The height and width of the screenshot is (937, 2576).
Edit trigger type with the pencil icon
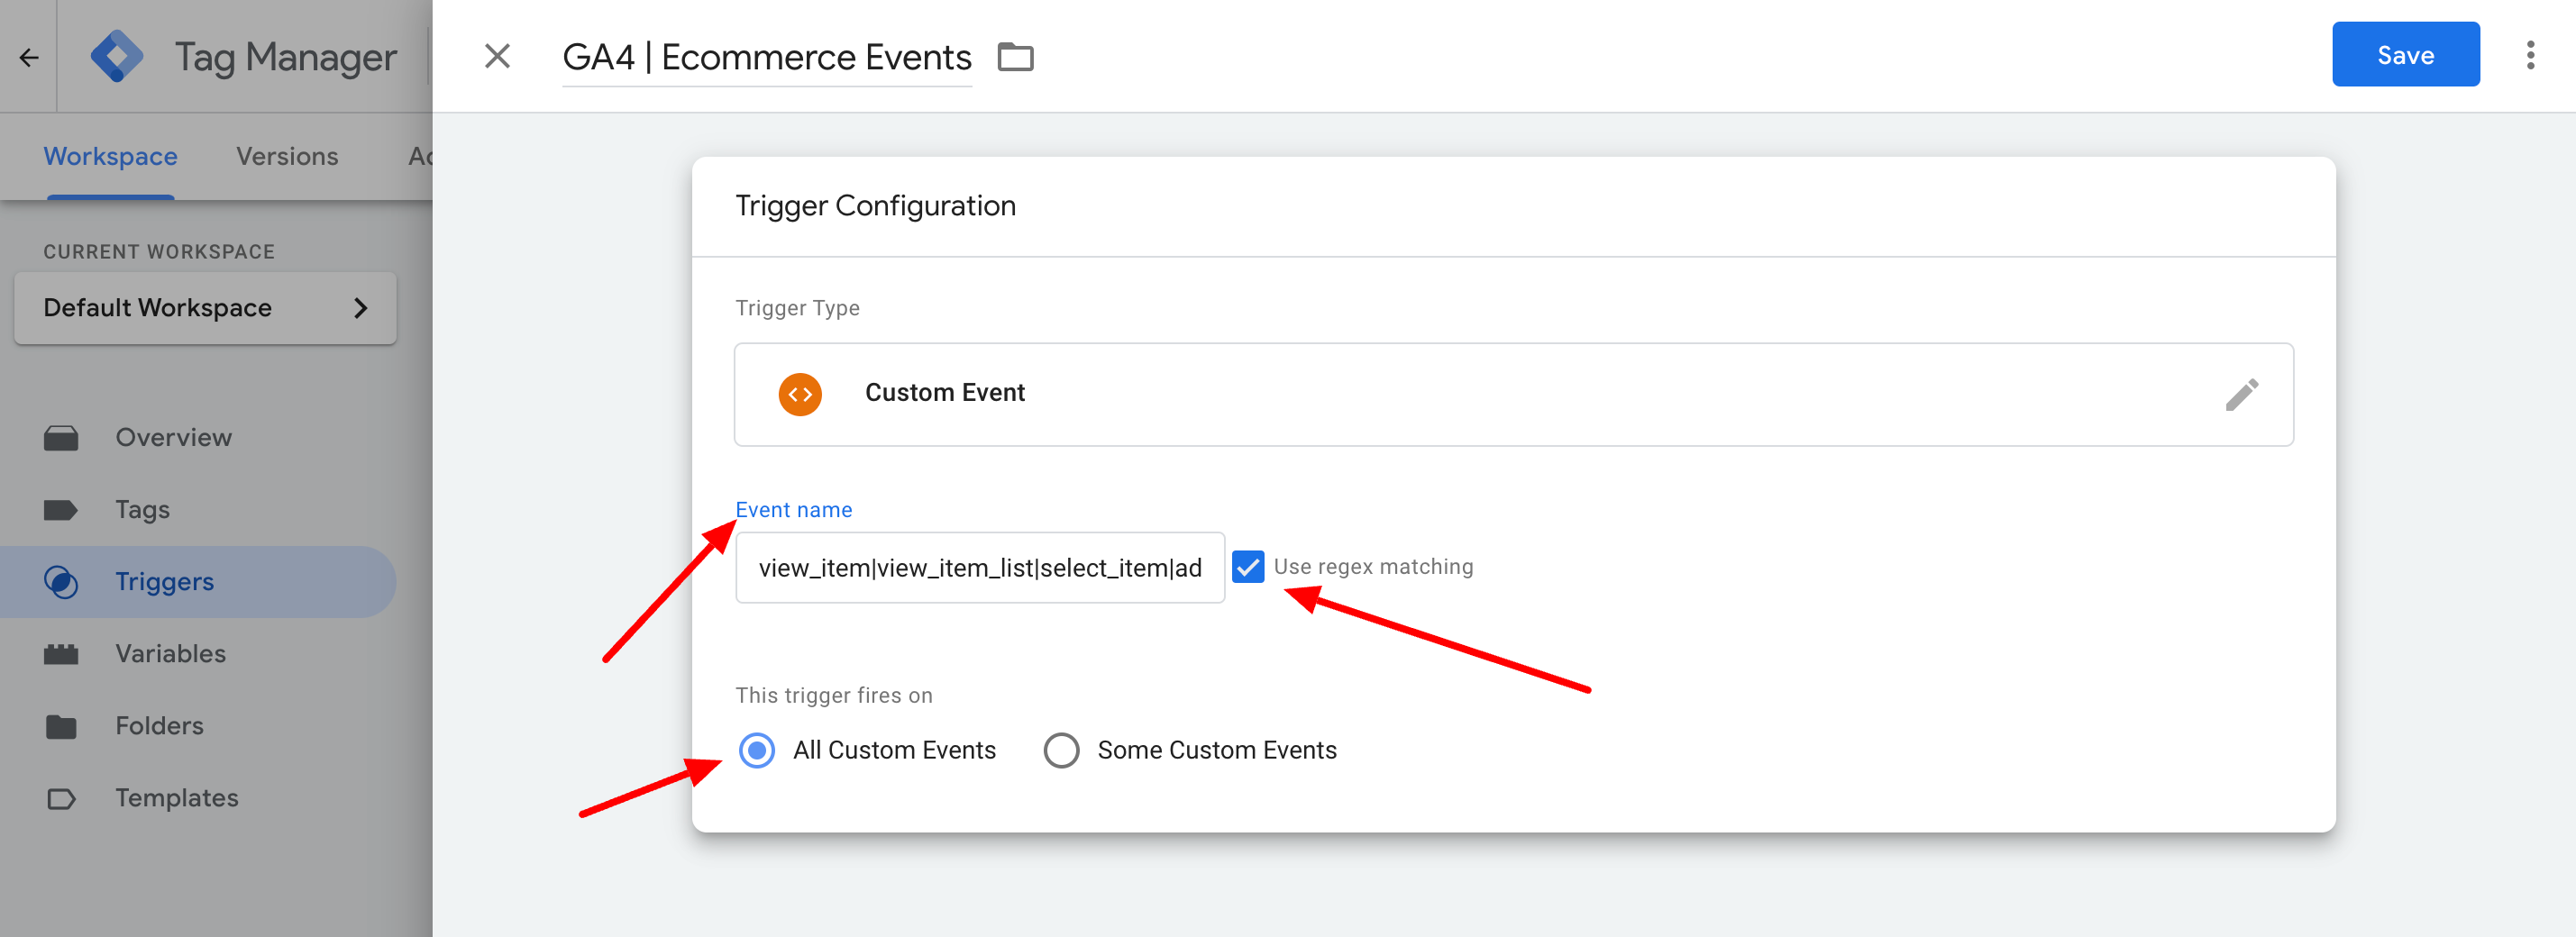tap(2241, 394)
